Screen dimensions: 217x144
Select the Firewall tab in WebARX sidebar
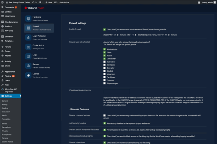click(39, 28)
